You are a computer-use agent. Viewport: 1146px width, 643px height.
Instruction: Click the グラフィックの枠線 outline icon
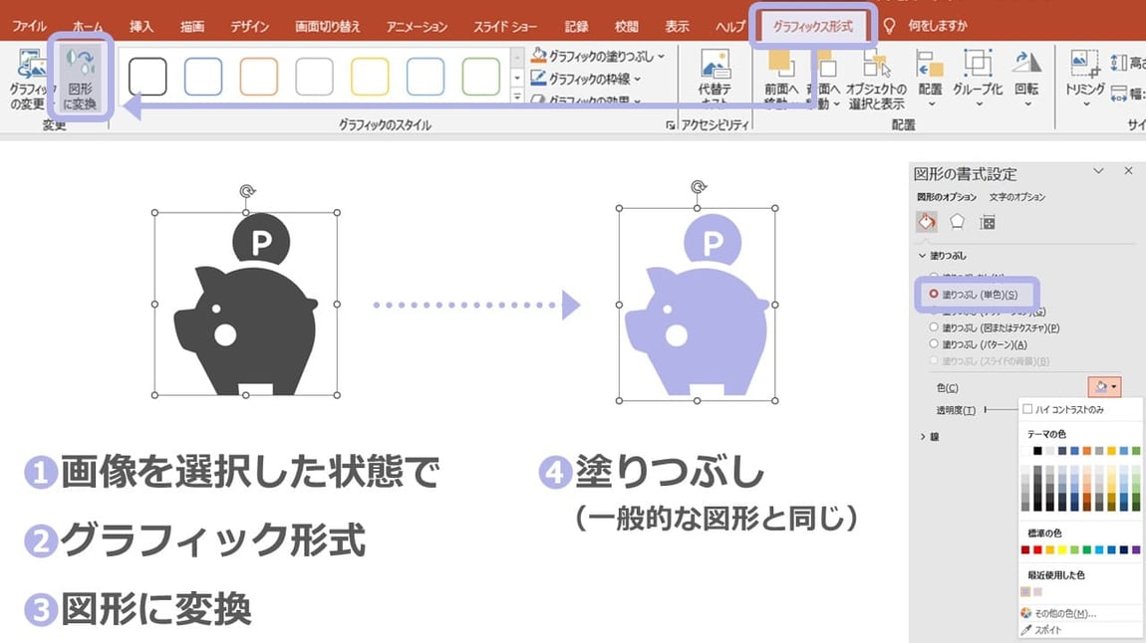coord(539,75)
